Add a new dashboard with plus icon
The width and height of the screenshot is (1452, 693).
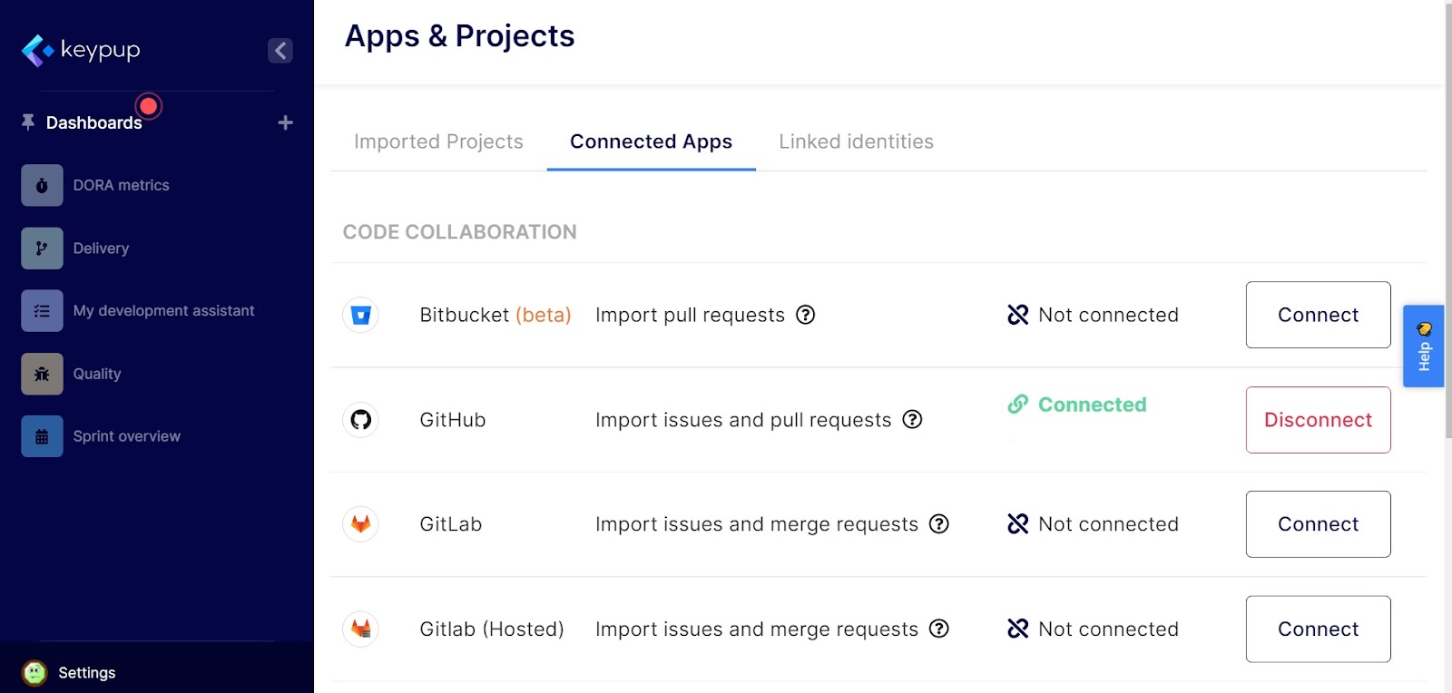285,122
